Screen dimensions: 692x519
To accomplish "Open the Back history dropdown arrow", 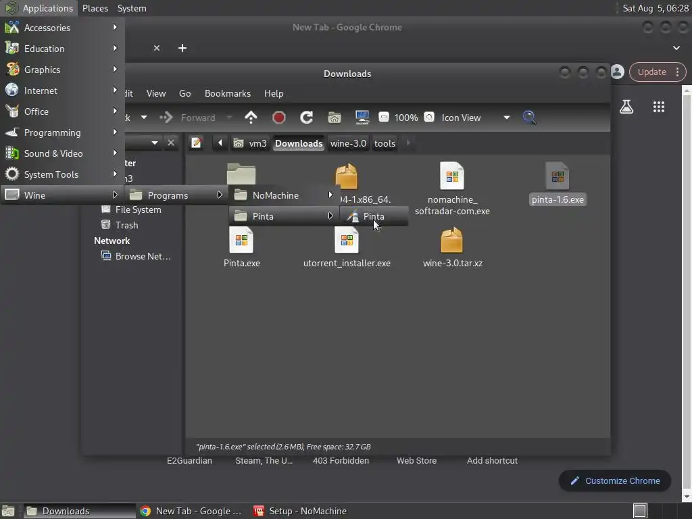I will (x=144, y=118).
